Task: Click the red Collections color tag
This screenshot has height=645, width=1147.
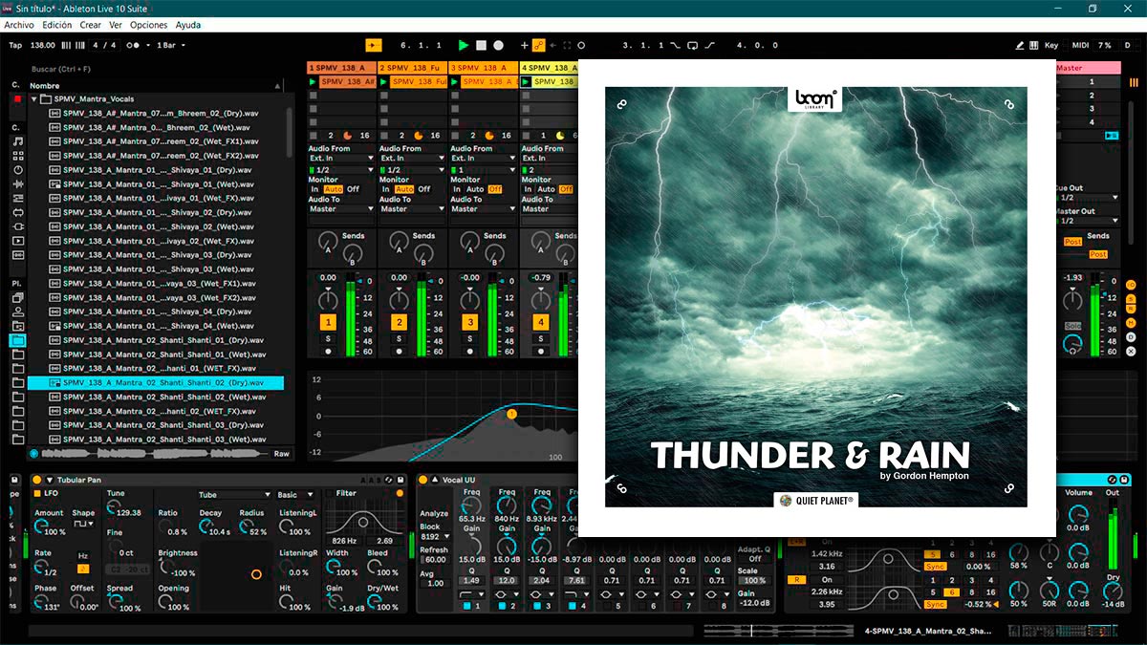Action: (x=17, y=99)
